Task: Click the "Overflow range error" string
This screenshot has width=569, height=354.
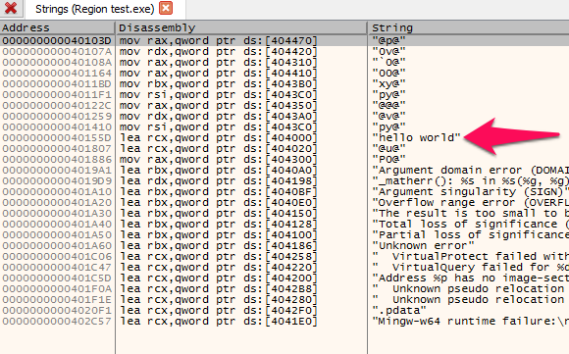Action: [471, 202]
